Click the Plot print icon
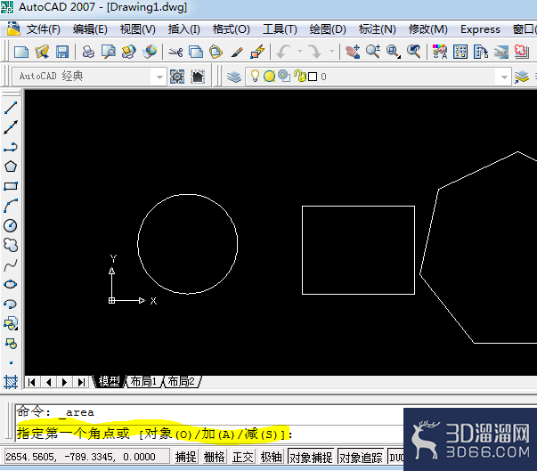Screen dimensions: 537x471 point(88,52)
